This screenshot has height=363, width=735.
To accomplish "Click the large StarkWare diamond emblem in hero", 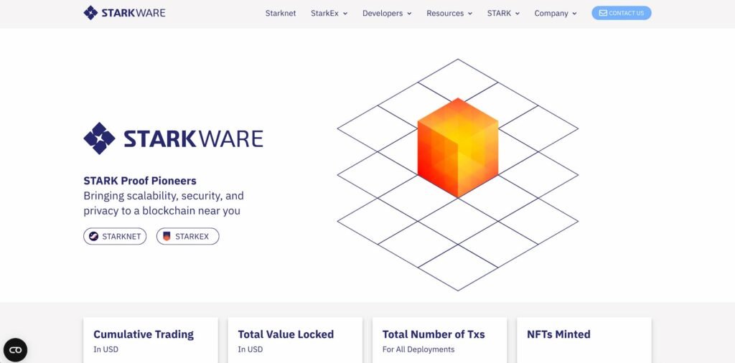I will (x=99, y=138).
